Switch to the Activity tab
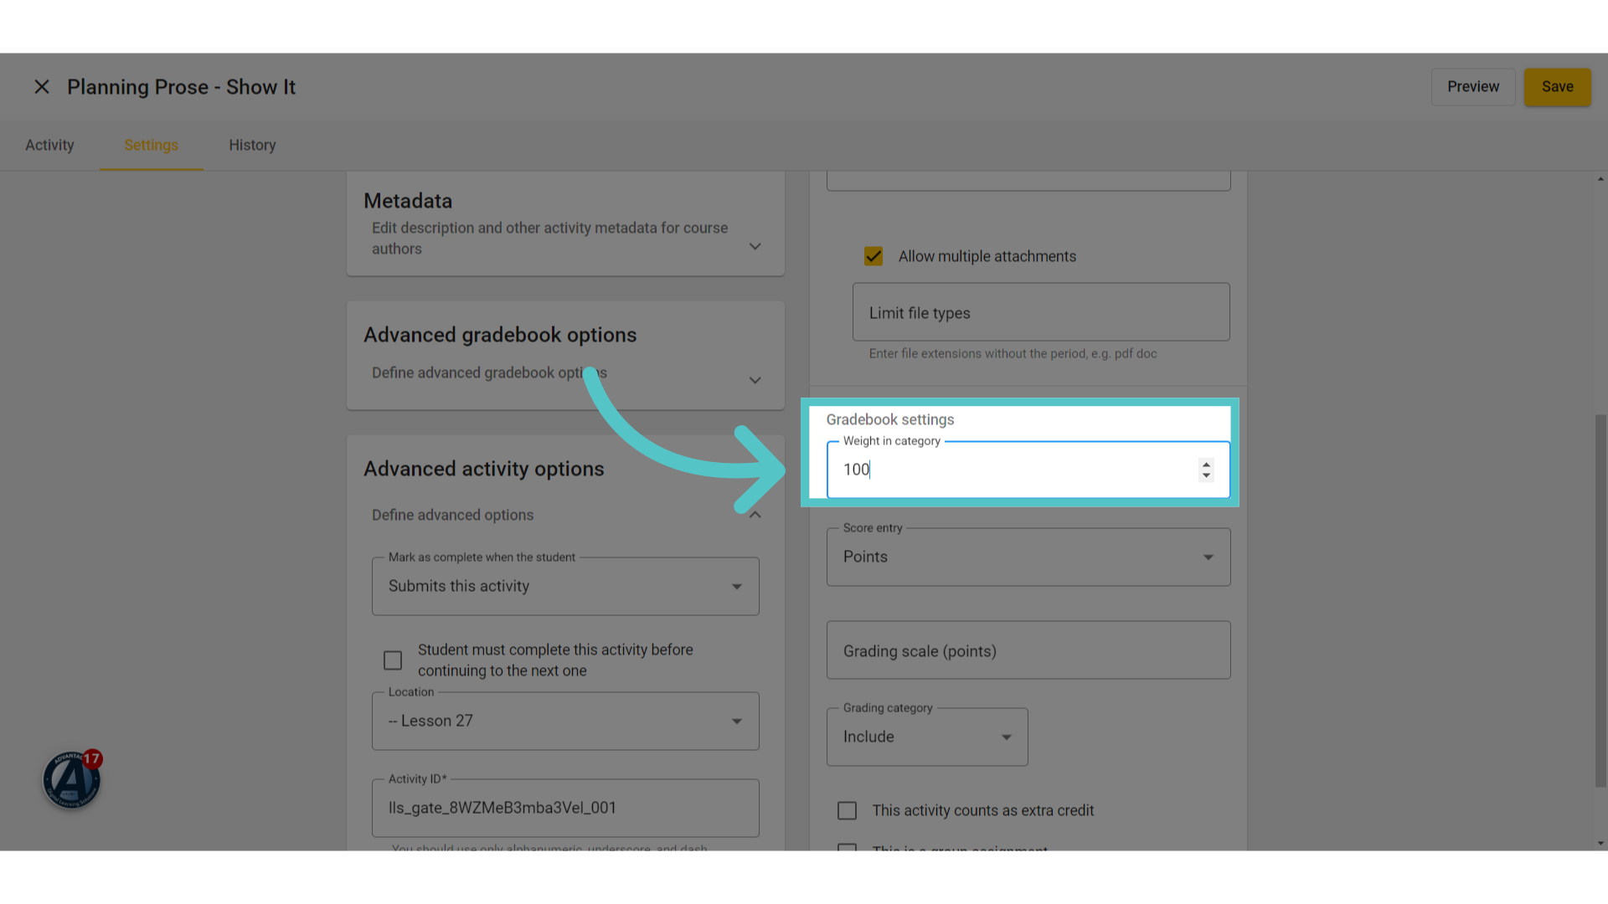The height and width of the screenshot is (904, 1608). click(x=49, y=146)
